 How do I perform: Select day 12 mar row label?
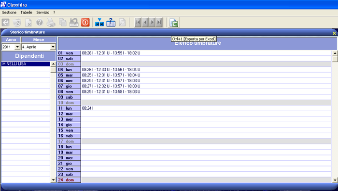tap(69, 114)
